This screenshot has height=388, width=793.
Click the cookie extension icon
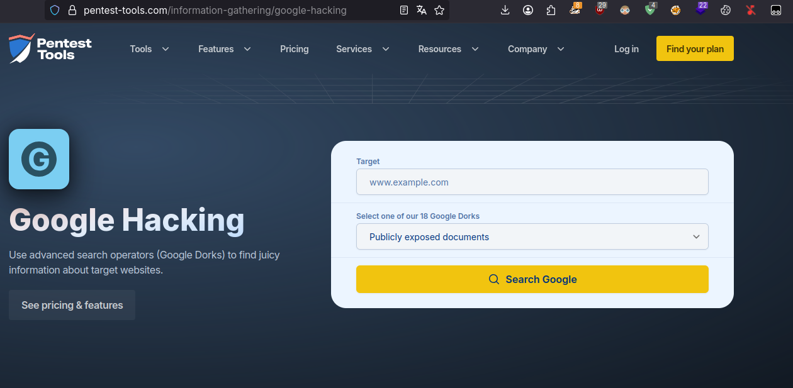[725, 10]
